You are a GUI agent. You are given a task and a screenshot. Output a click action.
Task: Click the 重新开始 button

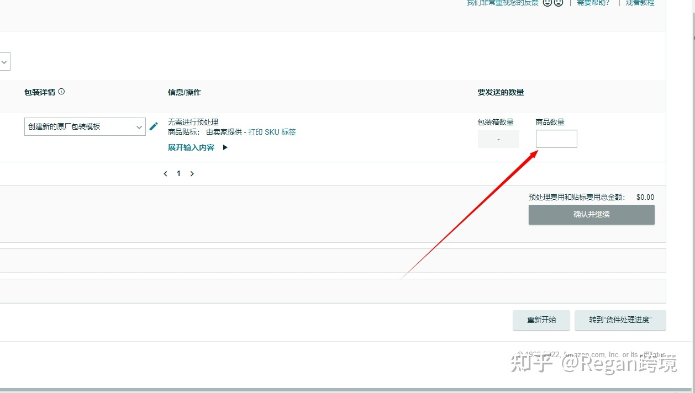(541, 320)
